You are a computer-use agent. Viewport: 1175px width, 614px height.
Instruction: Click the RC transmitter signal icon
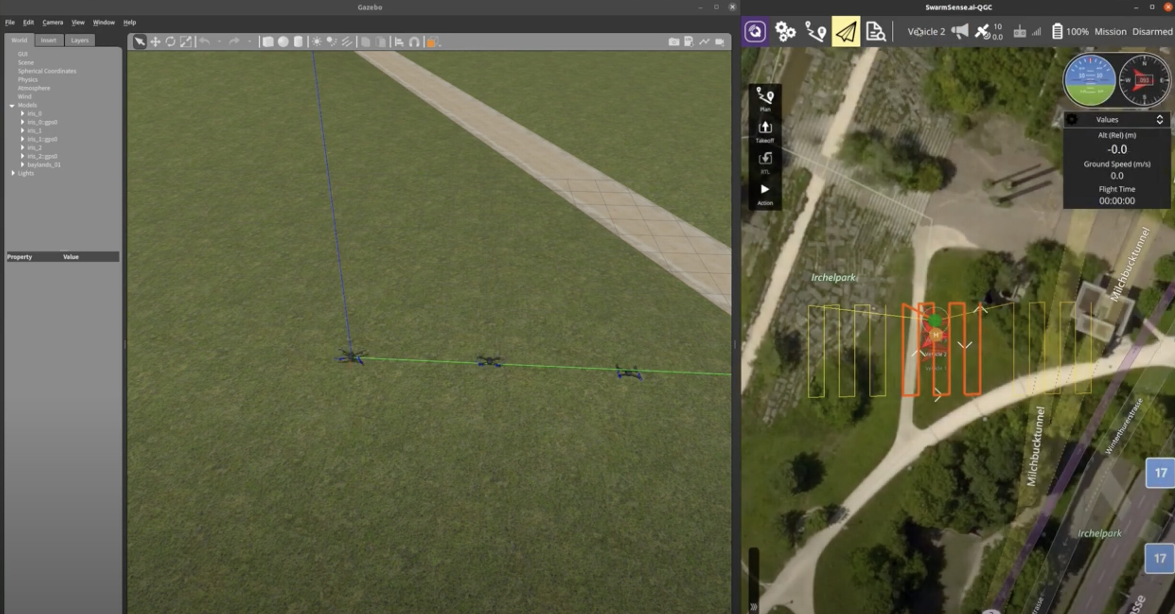[1020, 32]
